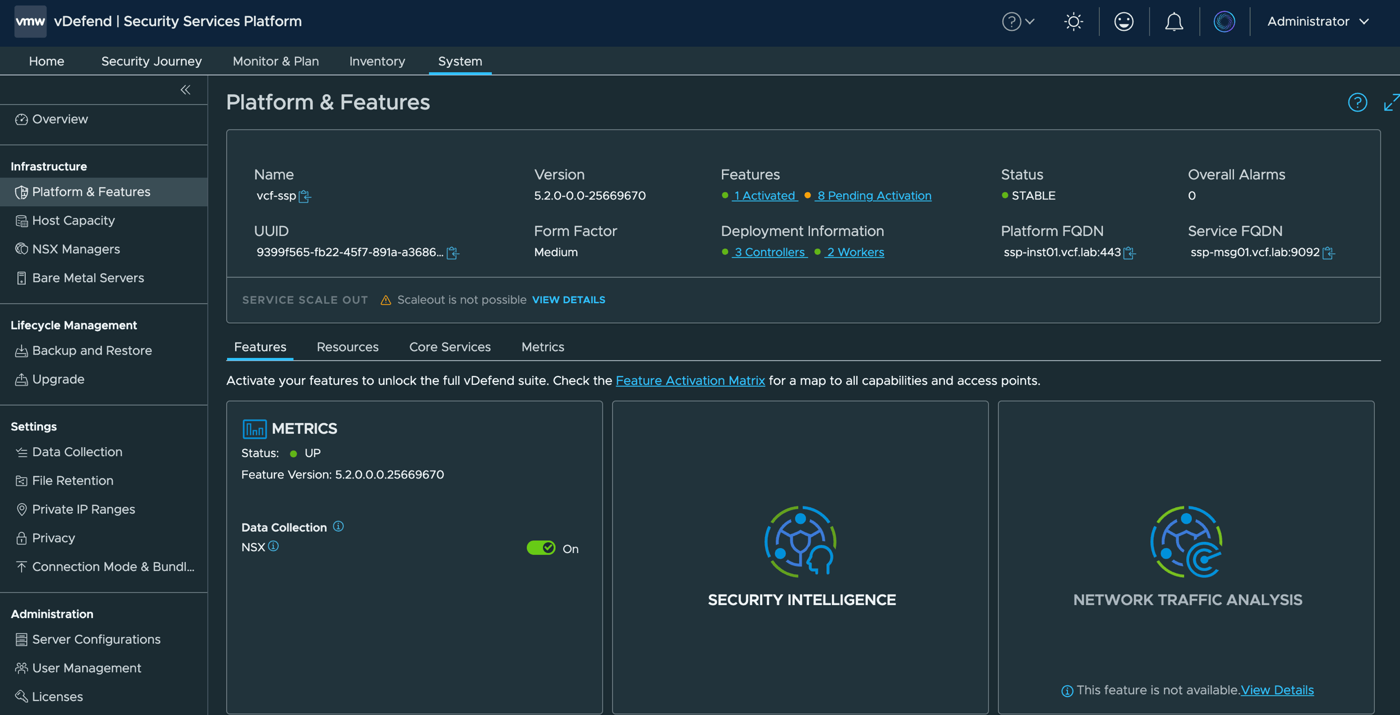Turn off NSX data collection toggle
The width and height of the screenshot is (1400, 715).
click(x=541, y=548)
